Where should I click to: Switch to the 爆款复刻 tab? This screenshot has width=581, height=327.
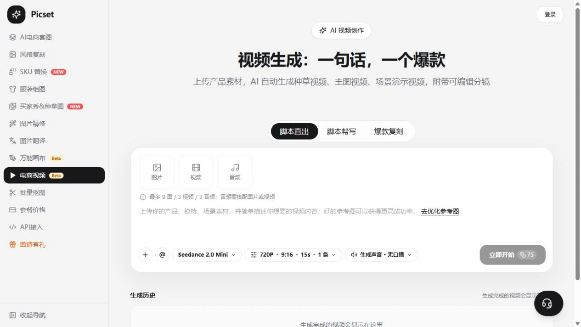389,131
